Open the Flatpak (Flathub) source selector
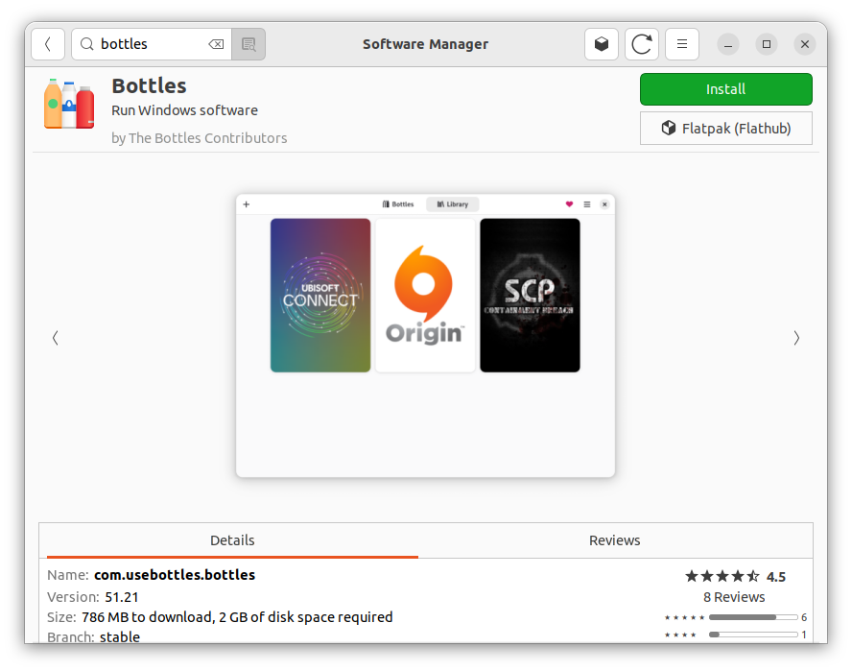Image resolution: width=852 pixels, height=671 pixels. coord(726,129)
